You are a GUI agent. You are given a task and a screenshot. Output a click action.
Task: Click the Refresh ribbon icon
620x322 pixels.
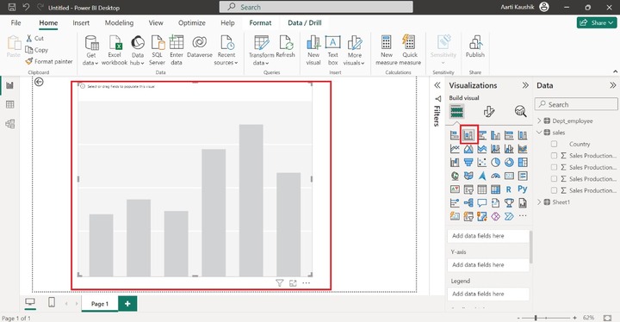point(286,46)
